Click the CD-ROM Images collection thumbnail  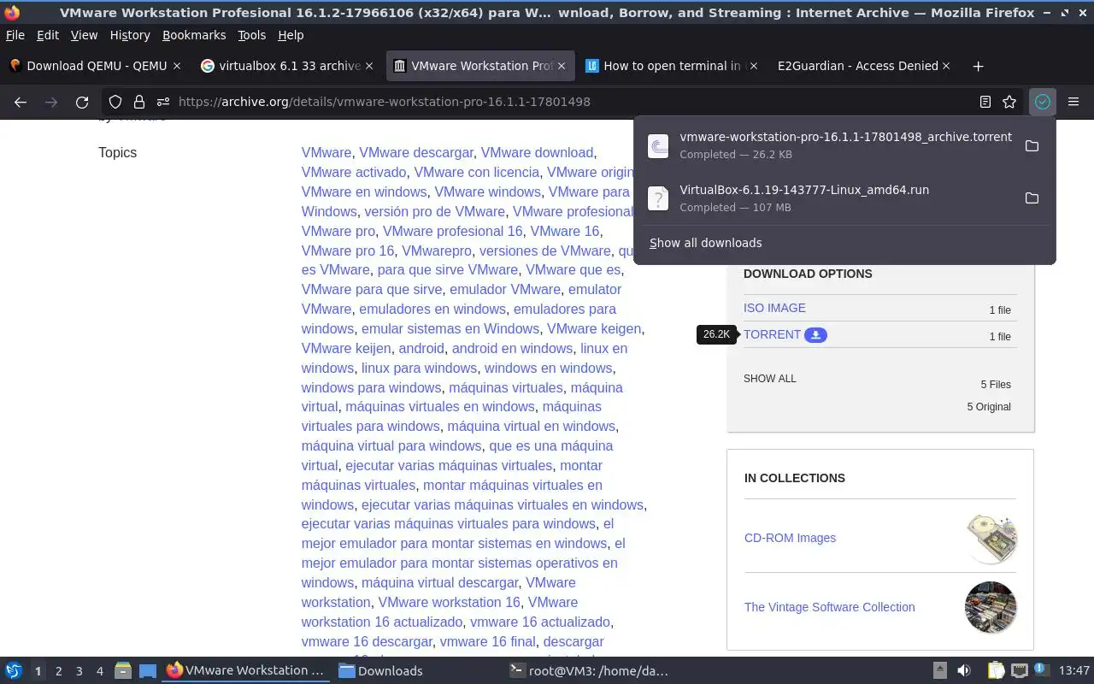point(991,538)
